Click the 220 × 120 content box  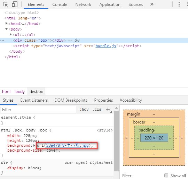point(154,138)
